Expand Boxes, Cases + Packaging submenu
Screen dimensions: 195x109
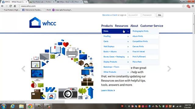116,57
